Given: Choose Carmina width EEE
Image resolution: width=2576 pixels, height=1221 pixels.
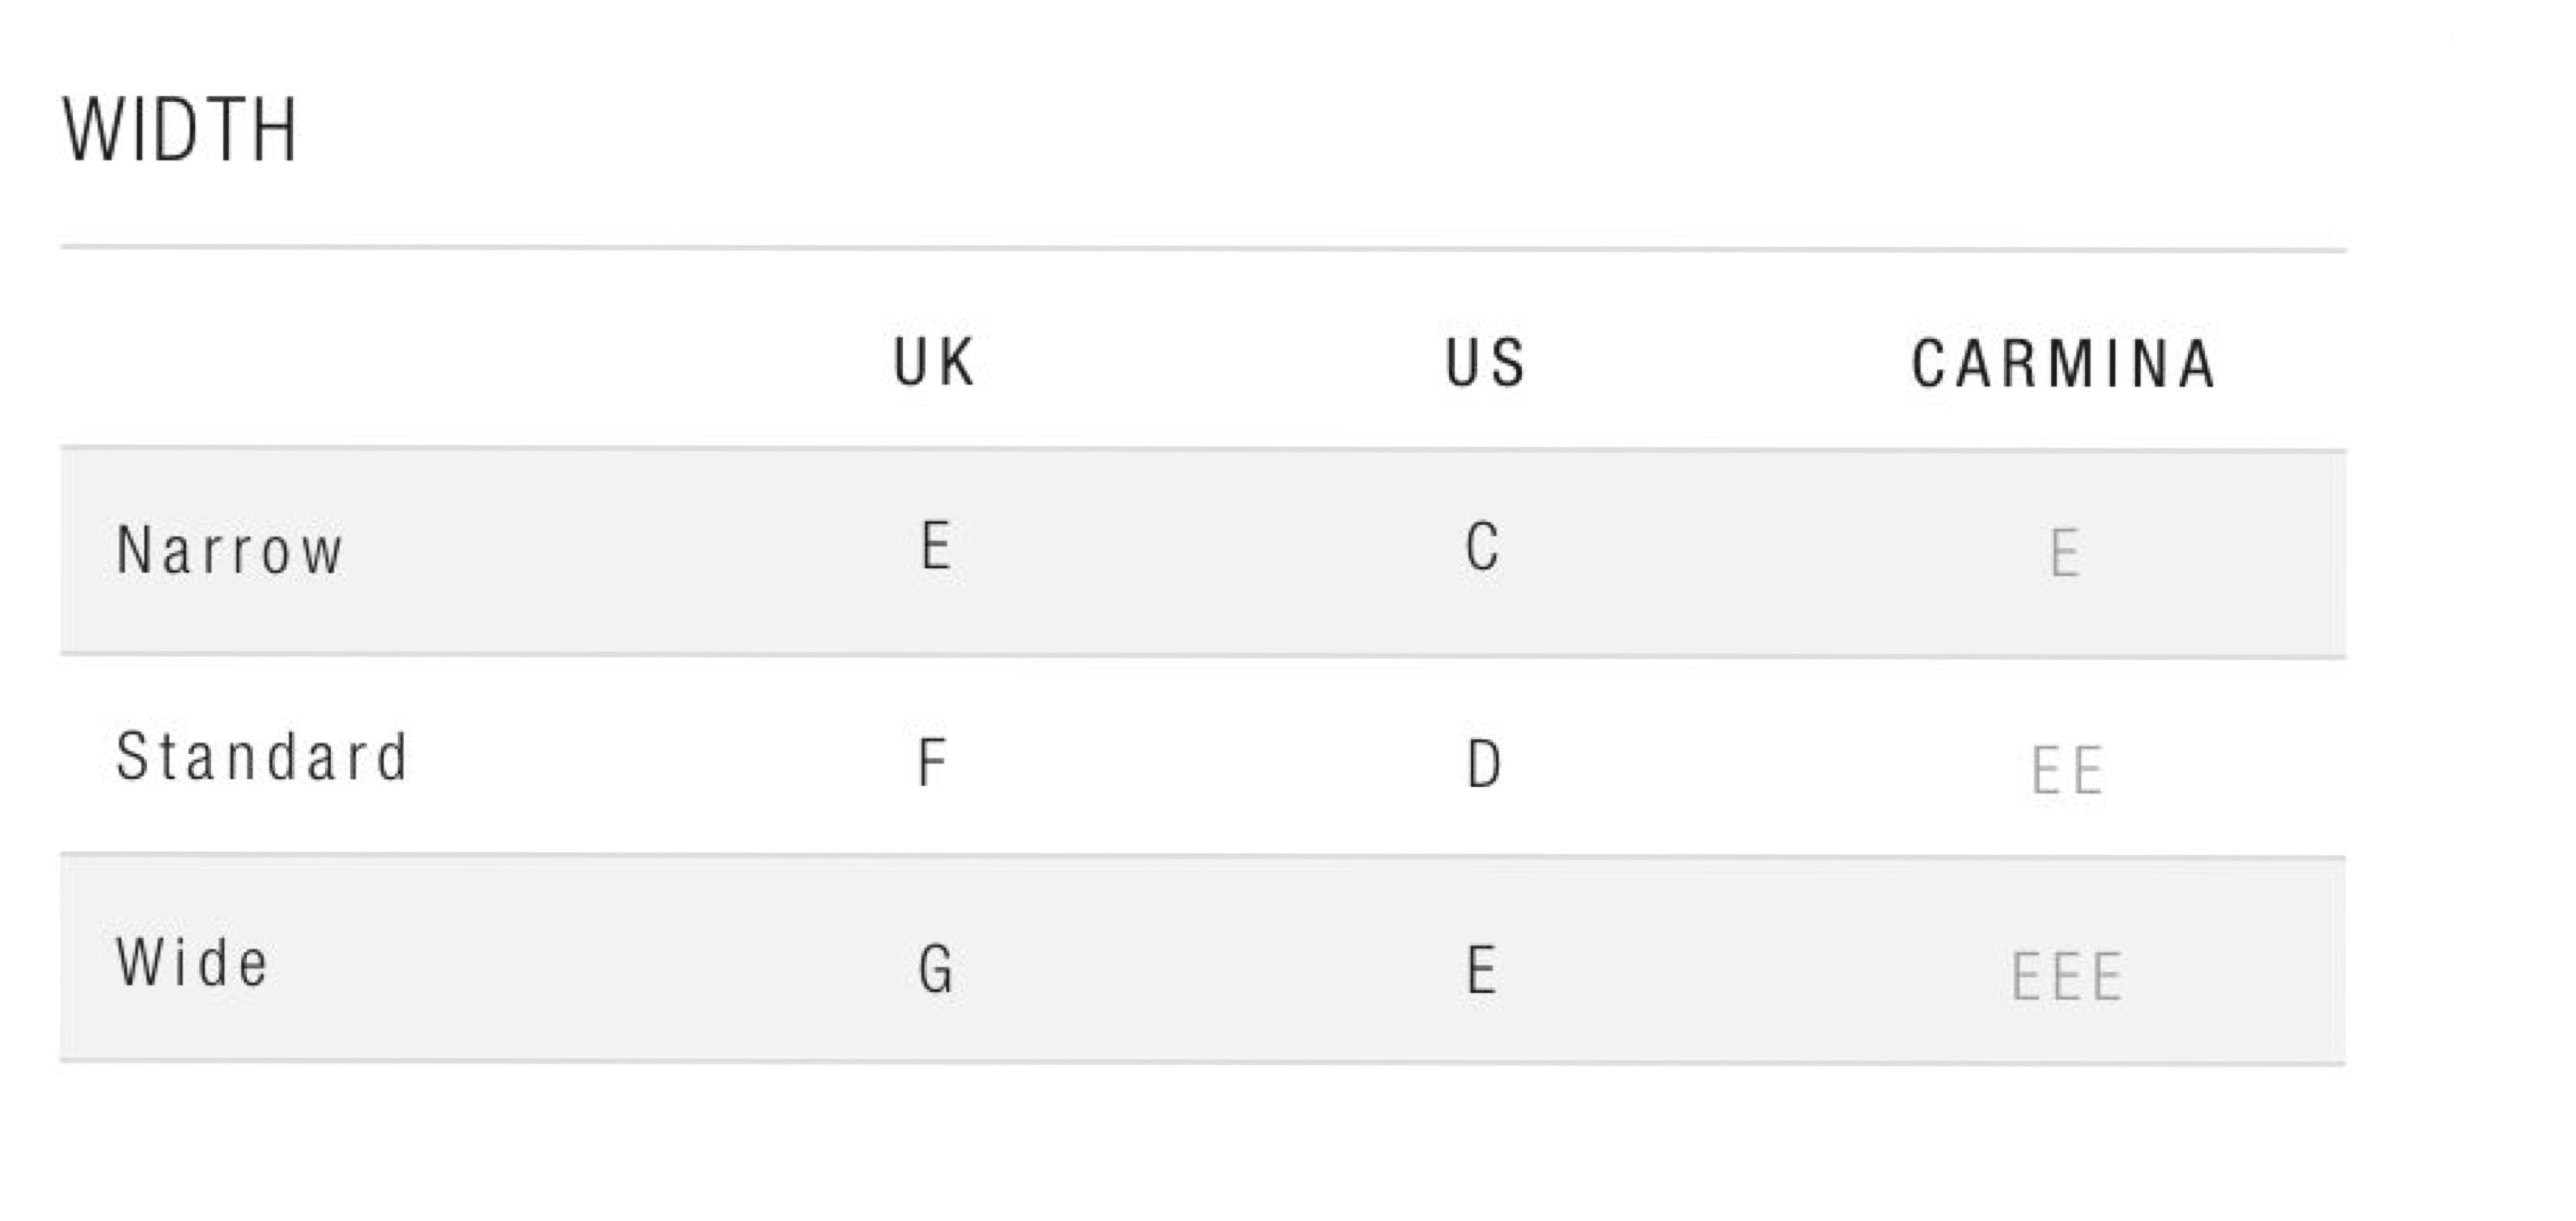Looking at the screenshot, I should pyautogui.click(x=2067, y=978).
